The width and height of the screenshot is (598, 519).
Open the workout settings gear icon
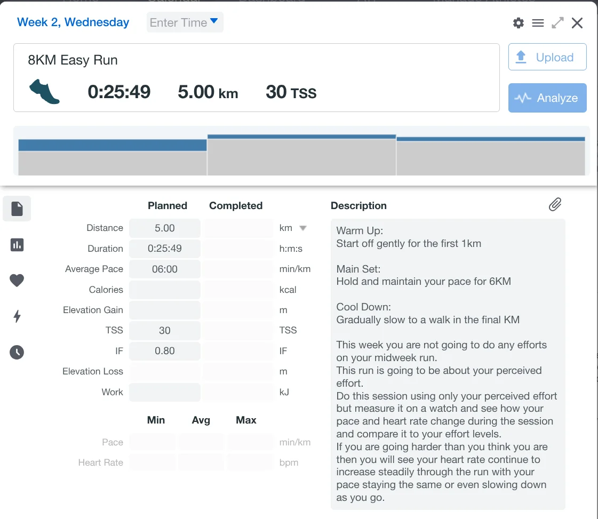[518, 23]
